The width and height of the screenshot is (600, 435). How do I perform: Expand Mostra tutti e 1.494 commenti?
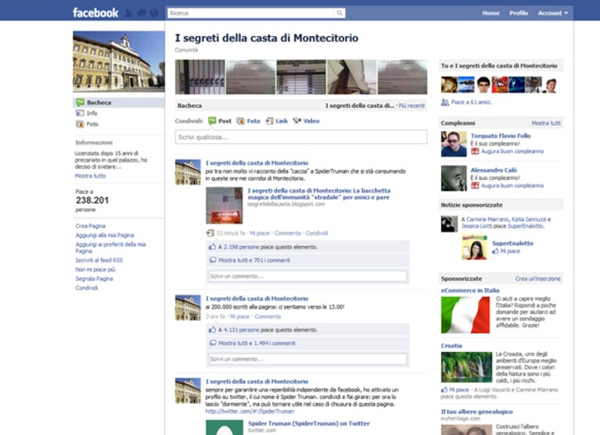tap(257, 343)
